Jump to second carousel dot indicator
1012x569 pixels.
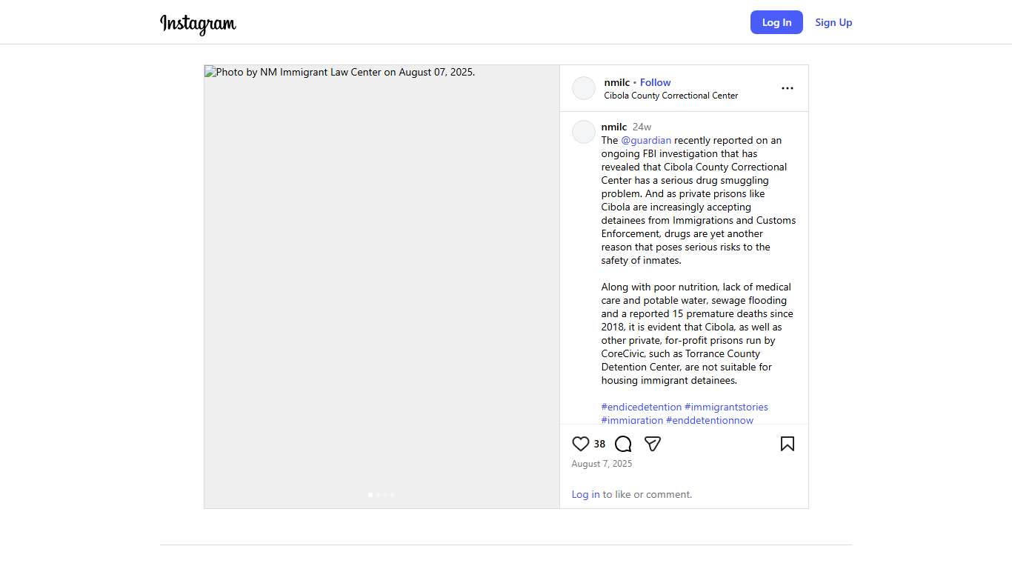(x=378, y=495)
